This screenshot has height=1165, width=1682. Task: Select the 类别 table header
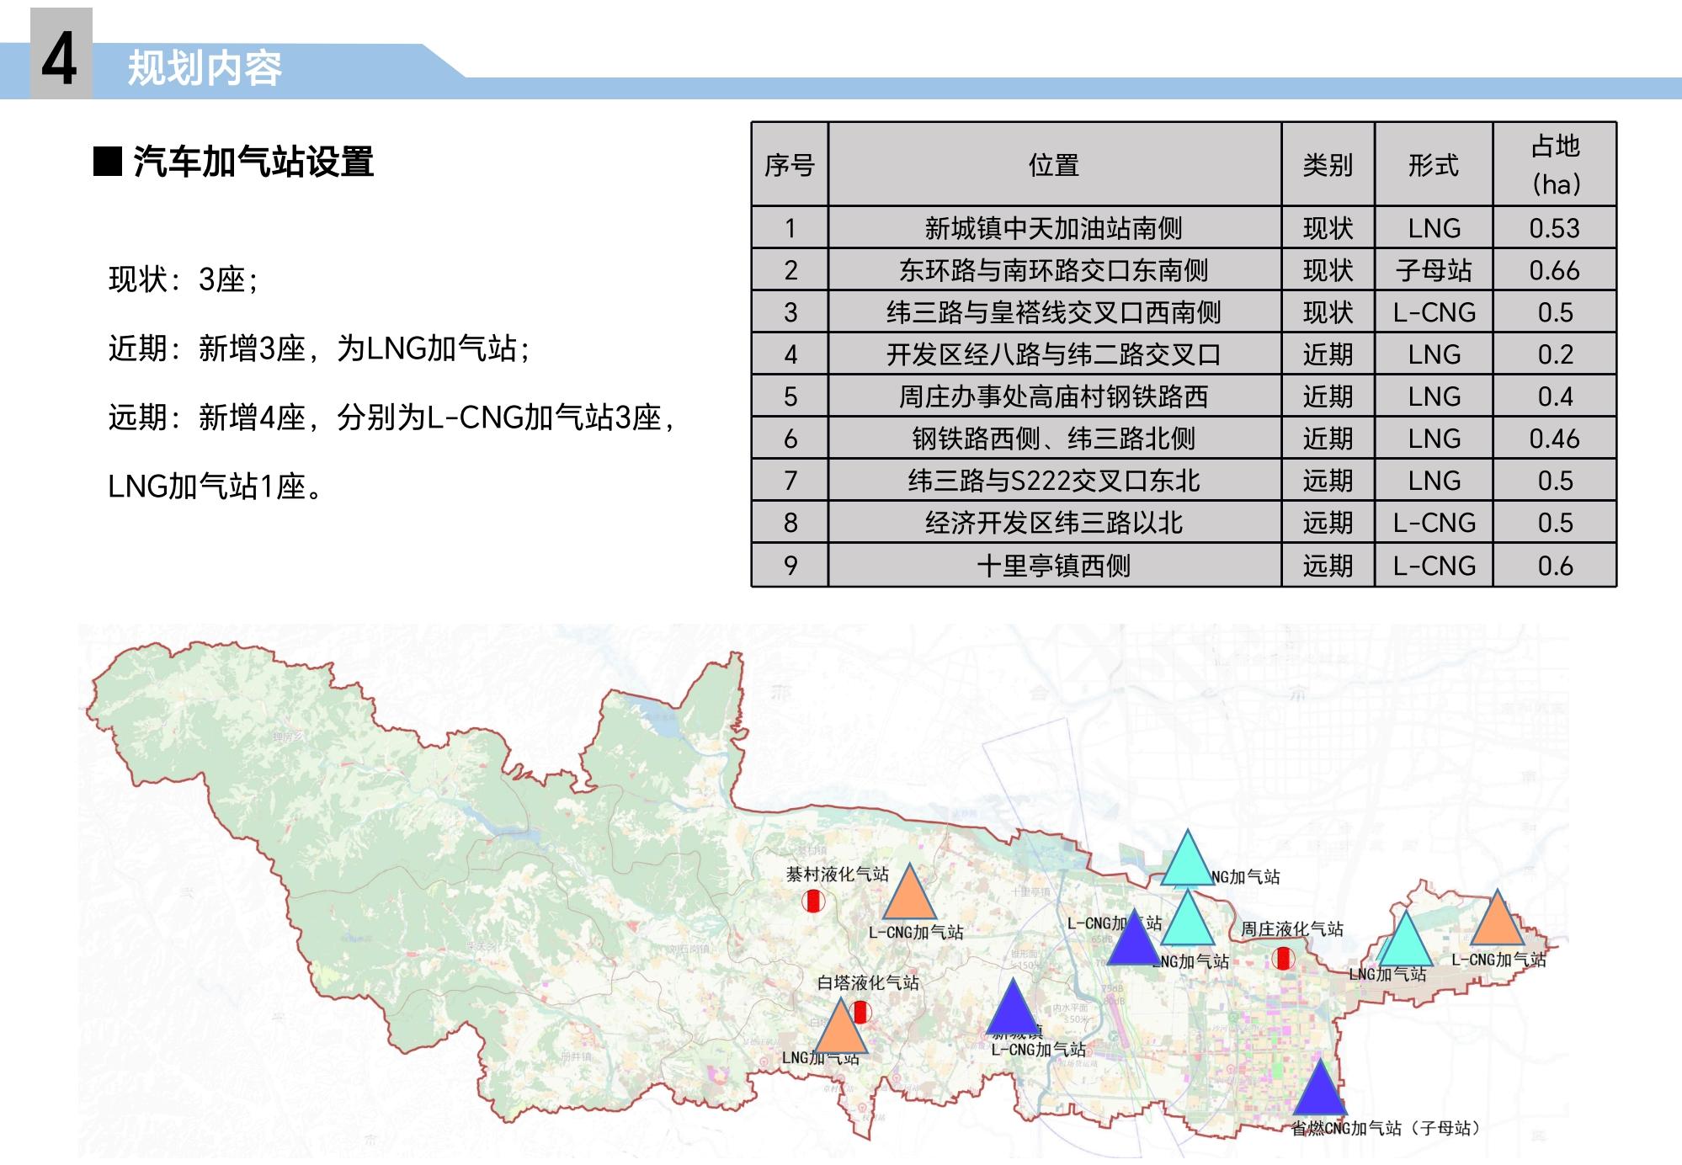pos(1328,164)
